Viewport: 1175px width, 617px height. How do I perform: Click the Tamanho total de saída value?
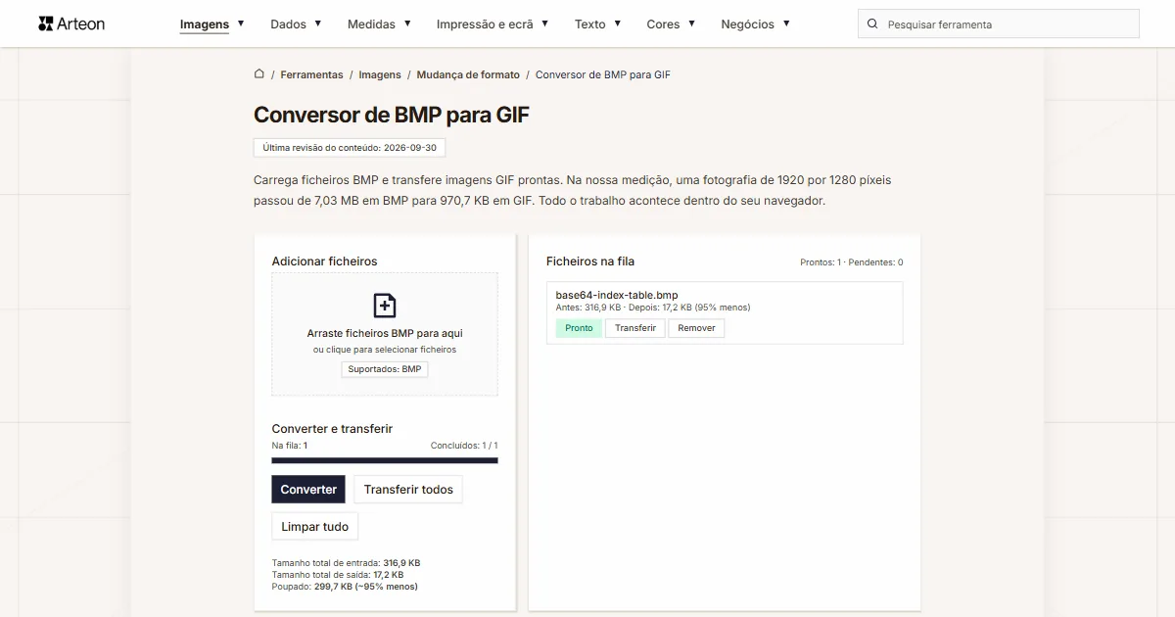388,575
